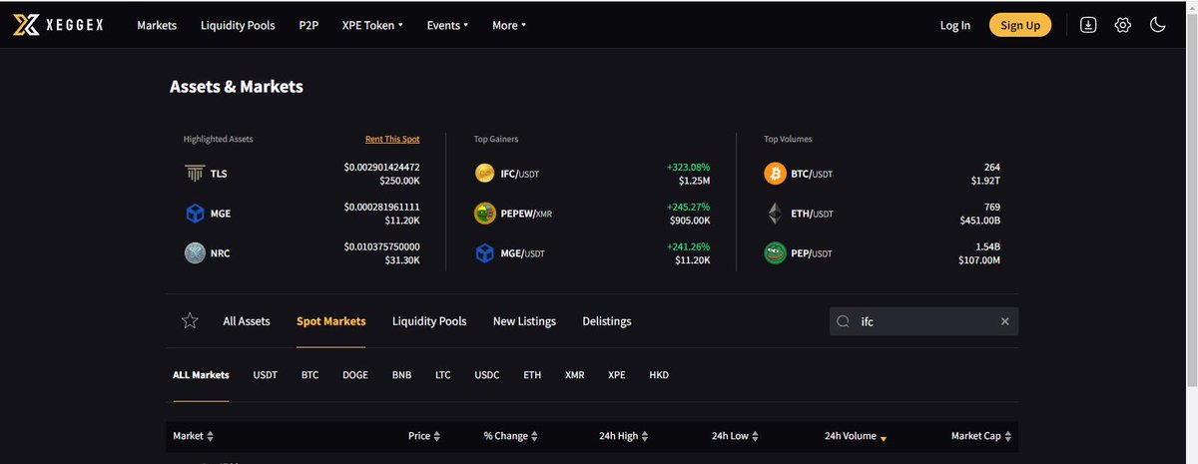
Task: Click the Log In button
Action: (955, 25)
